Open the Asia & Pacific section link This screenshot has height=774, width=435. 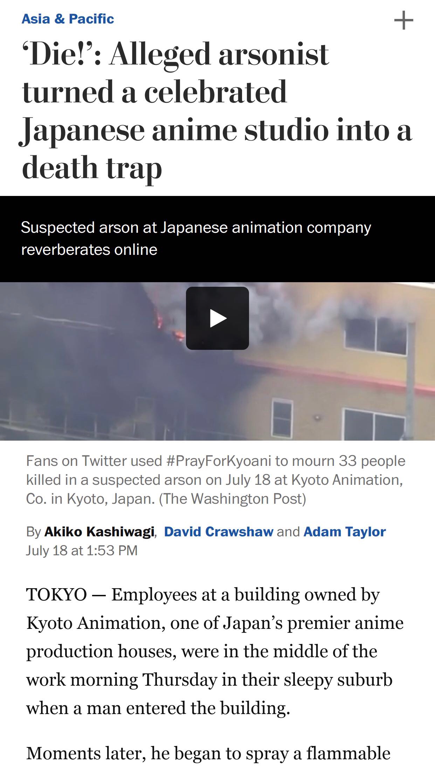pyautogui.click(x=68, y=19)
